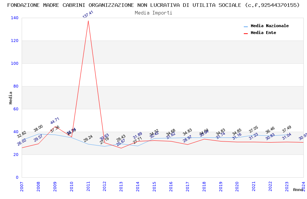This screenshot has height=199, width=307.
Task: Click the y-axis tick 60
Action: (16, 109)
